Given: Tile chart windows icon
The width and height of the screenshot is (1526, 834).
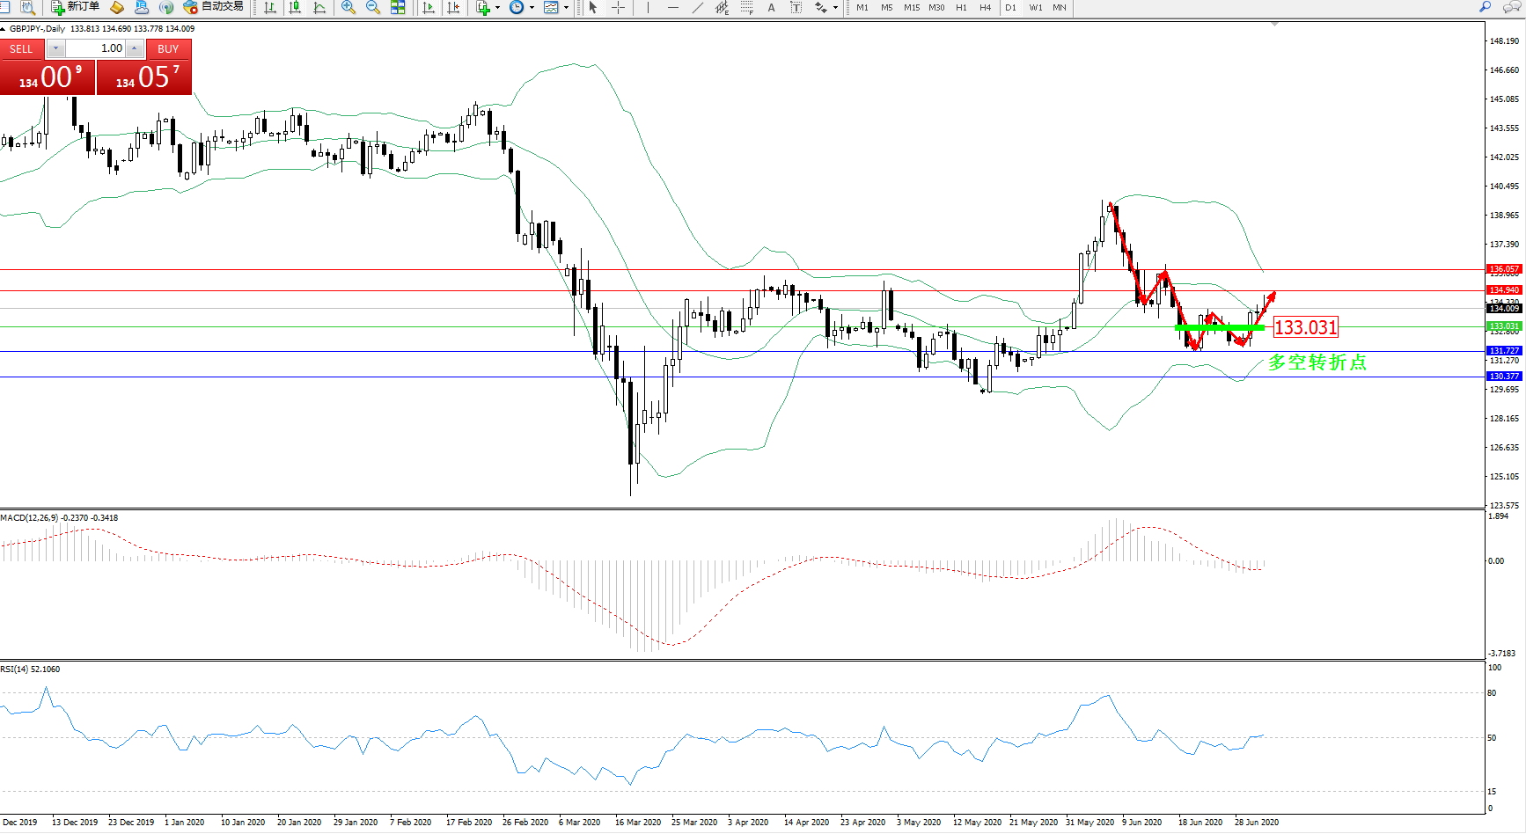Looking at the screenshot, I should [x=398, y=7].
